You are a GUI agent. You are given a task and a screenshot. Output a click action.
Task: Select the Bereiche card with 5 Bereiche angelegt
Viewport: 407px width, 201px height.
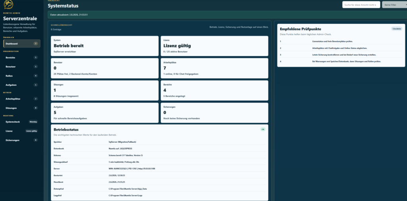(x=214, y=90)
